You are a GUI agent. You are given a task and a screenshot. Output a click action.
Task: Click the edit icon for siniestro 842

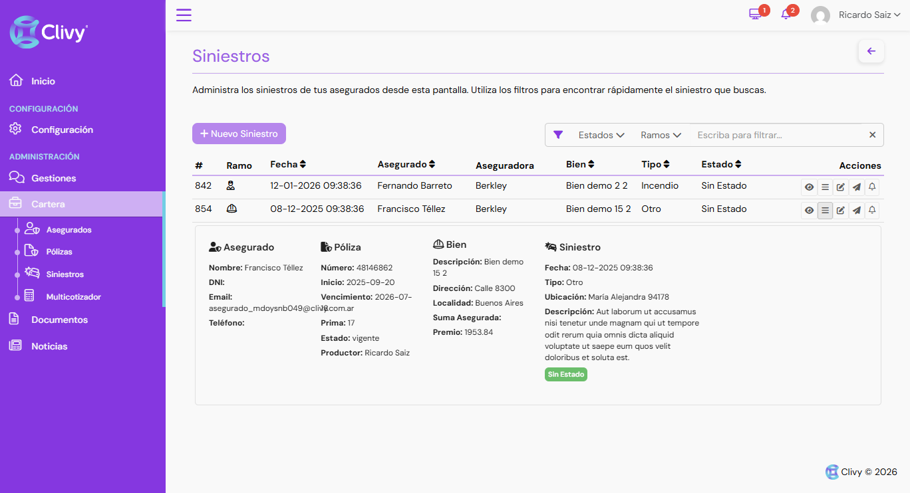(x=841, y=187)
